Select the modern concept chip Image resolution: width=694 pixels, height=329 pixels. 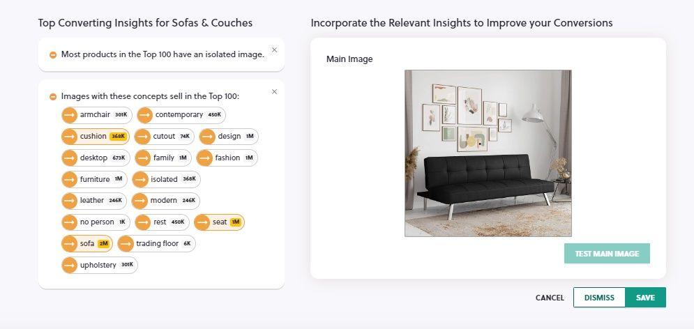pyautogui.click(x=166, y=201)
